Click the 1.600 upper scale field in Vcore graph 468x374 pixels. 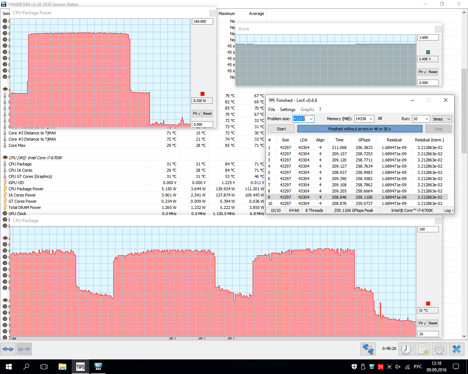[x=428, y=38]
